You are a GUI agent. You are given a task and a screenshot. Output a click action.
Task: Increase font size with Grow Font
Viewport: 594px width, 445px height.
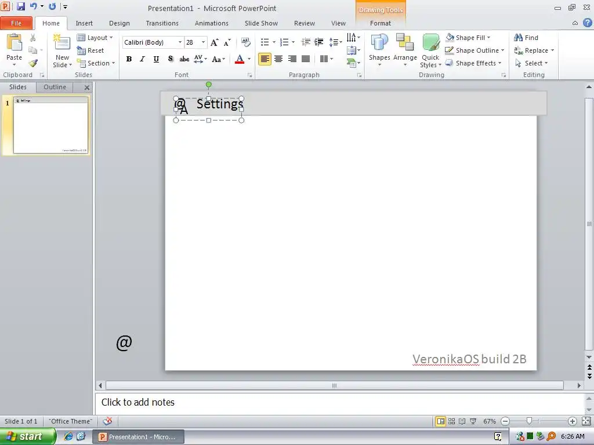click(x=215, y=42)
